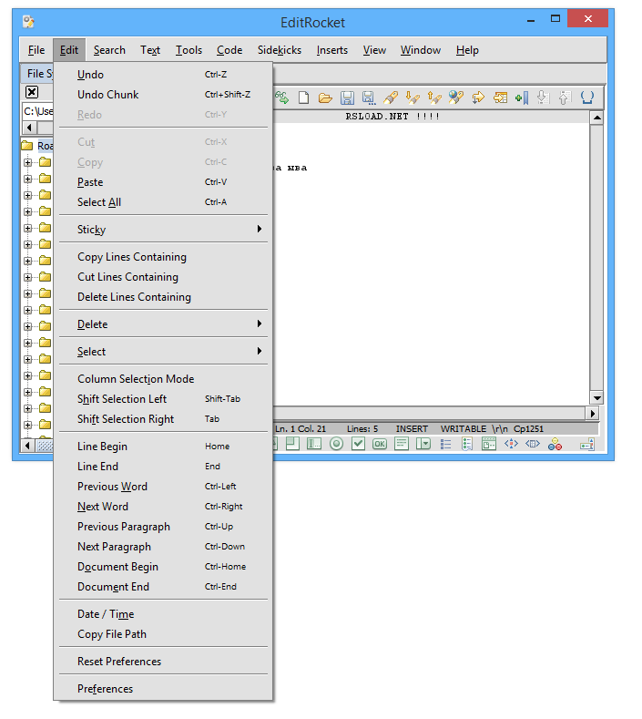Open the Inserts menu
Viewport: 642px width, 719px height.
pyautogui.click(x=332, y=50)
